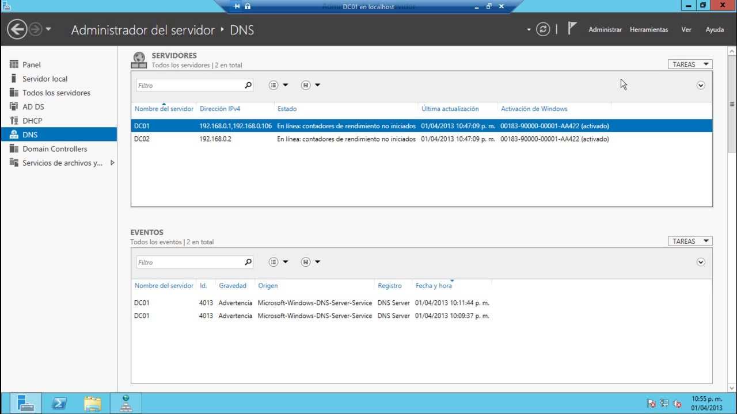Click the Action Center flag tray icon
The image size is (737, 414).
(x=651, y=404)
